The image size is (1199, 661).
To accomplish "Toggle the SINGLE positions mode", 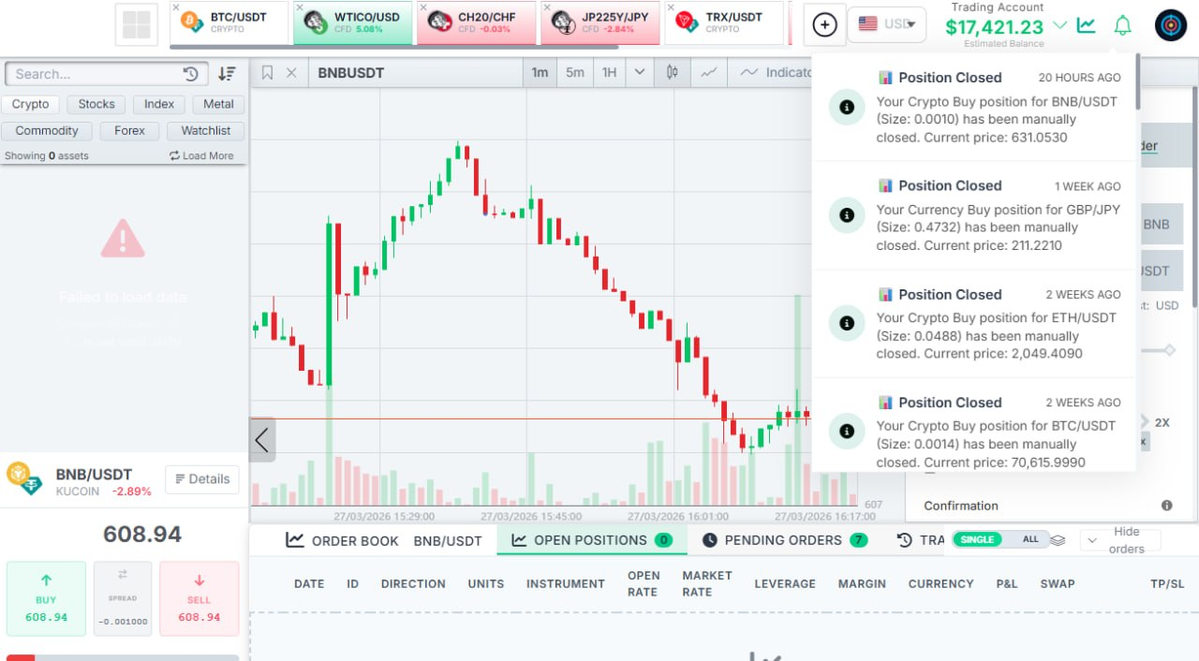I will pyautogui.click(x=978, y=539).
